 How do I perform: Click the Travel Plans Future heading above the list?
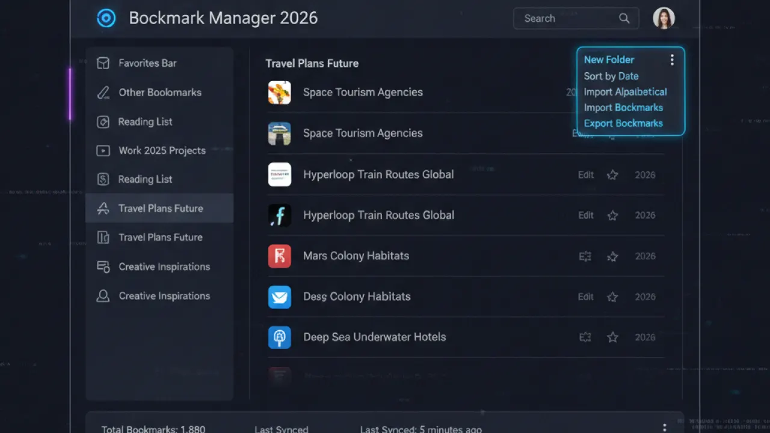coord(312,63)
